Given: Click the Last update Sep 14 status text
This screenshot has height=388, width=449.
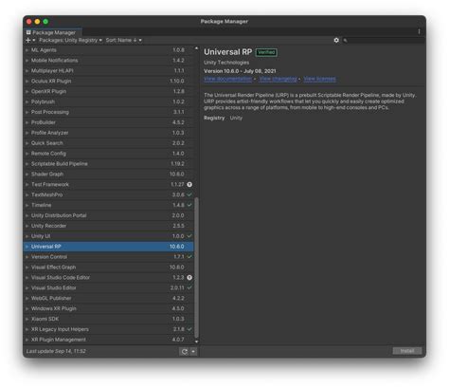Looking at the screenshot, I should pyautogui.click(x=56, y=351).
